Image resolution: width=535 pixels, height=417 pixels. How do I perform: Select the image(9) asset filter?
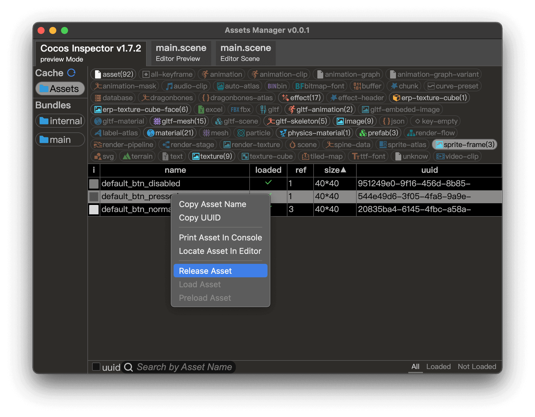click(355, 121)
